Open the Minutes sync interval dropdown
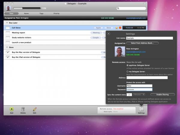The width and height of the screenshot is (180, 135). pyautogui.click(x=139, y=94)
